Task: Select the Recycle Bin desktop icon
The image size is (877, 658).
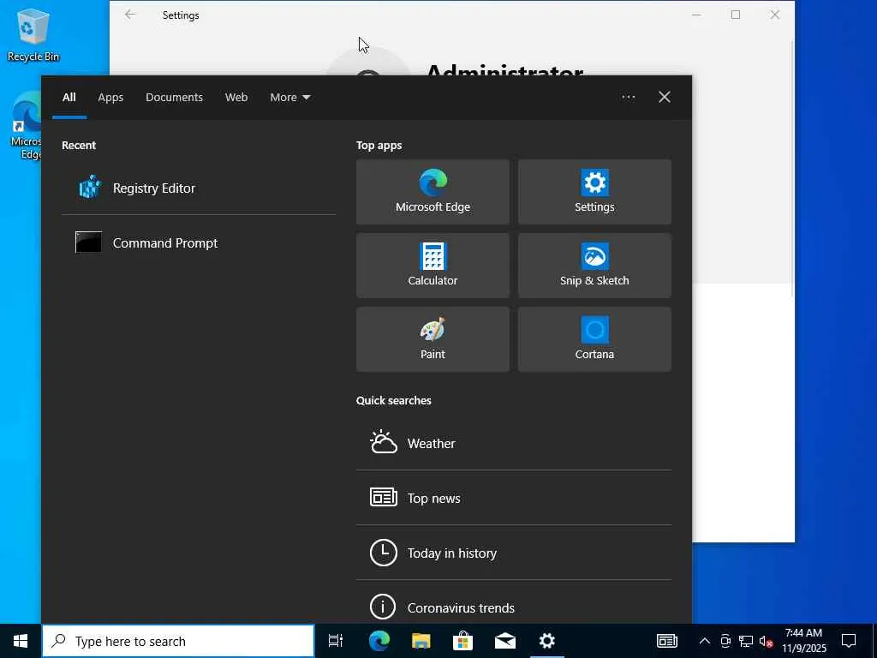Action: 33,35
